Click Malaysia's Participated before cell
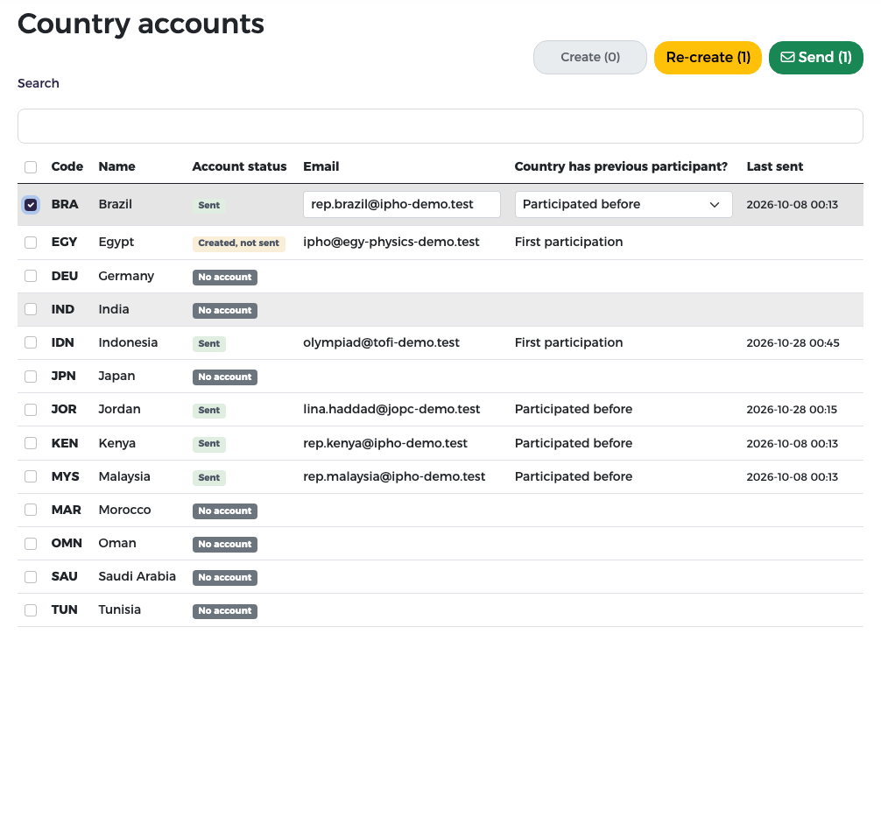The width and height of the screenshot is (881, 817). pos(574,476)
